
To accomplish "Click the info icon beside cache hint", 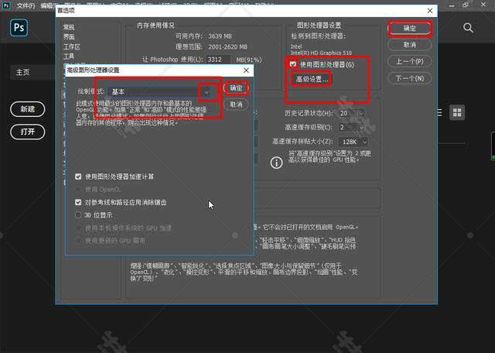I will (x=277, y=163).
